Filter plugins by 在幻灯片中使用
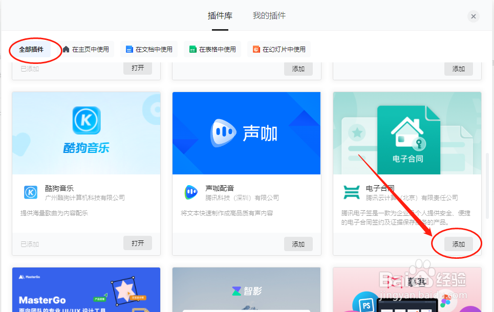Viewport: 494px width, 312px height. click(279, 50)
